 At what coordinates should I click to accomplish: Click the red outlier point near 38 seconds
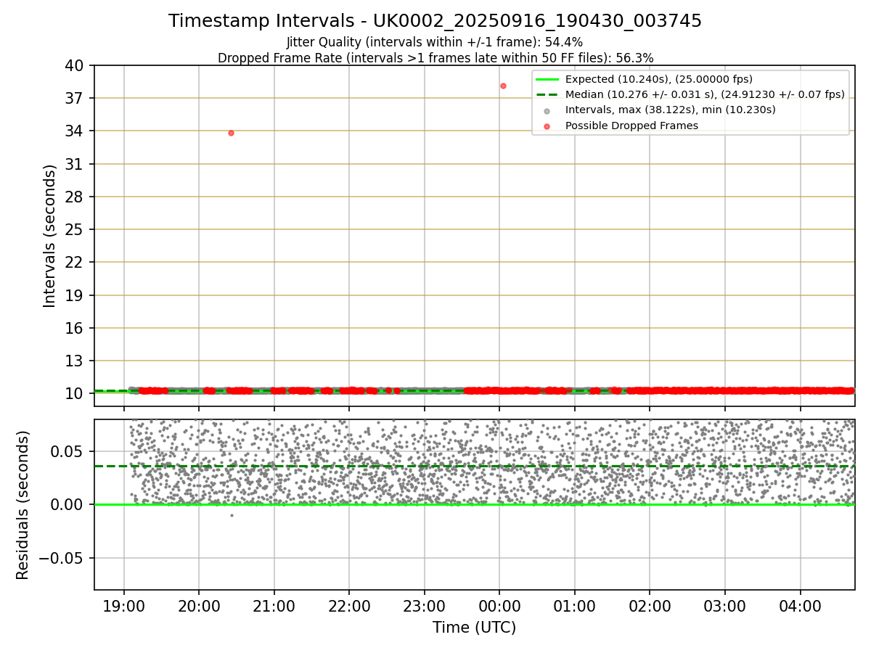click(x=503, y=86)
